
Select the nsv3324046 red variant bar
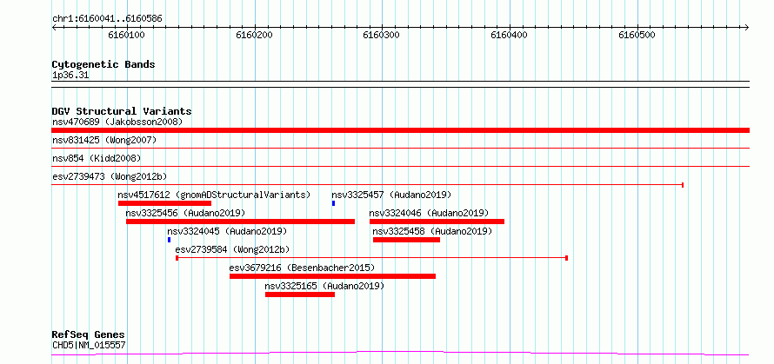[x=437, y=222]
